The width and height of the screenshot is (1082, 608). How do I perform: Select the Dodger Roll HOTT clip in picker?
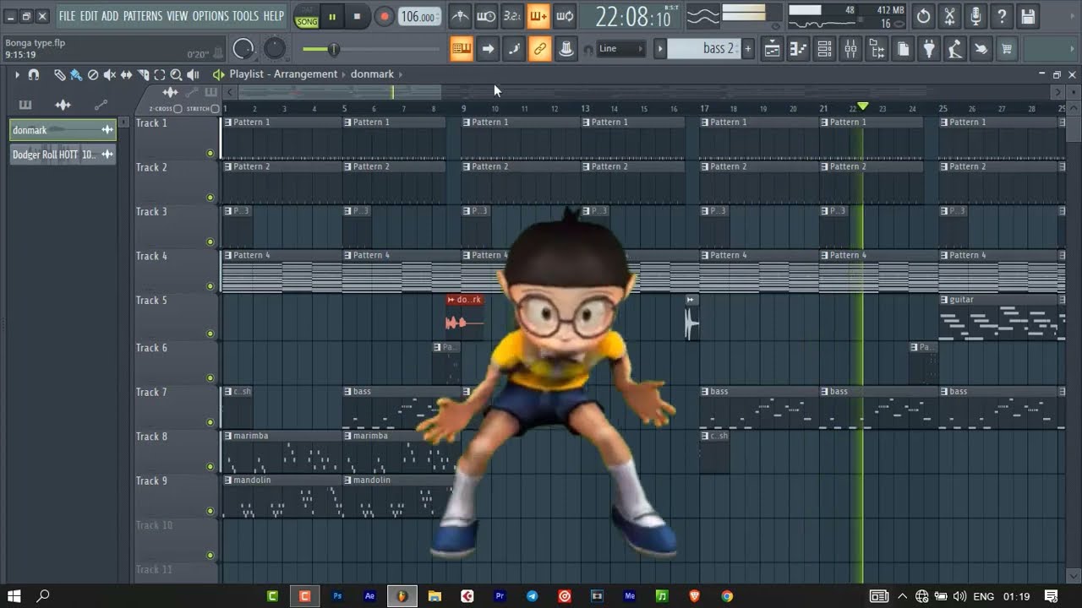63,155
